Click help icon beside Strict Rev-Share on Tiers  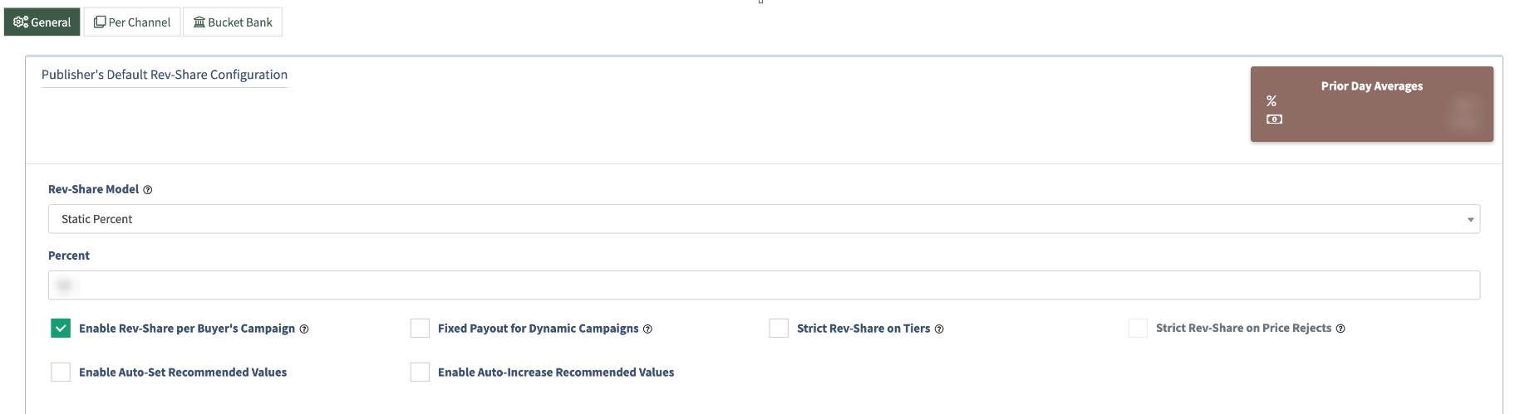click(x=939, y=329)
